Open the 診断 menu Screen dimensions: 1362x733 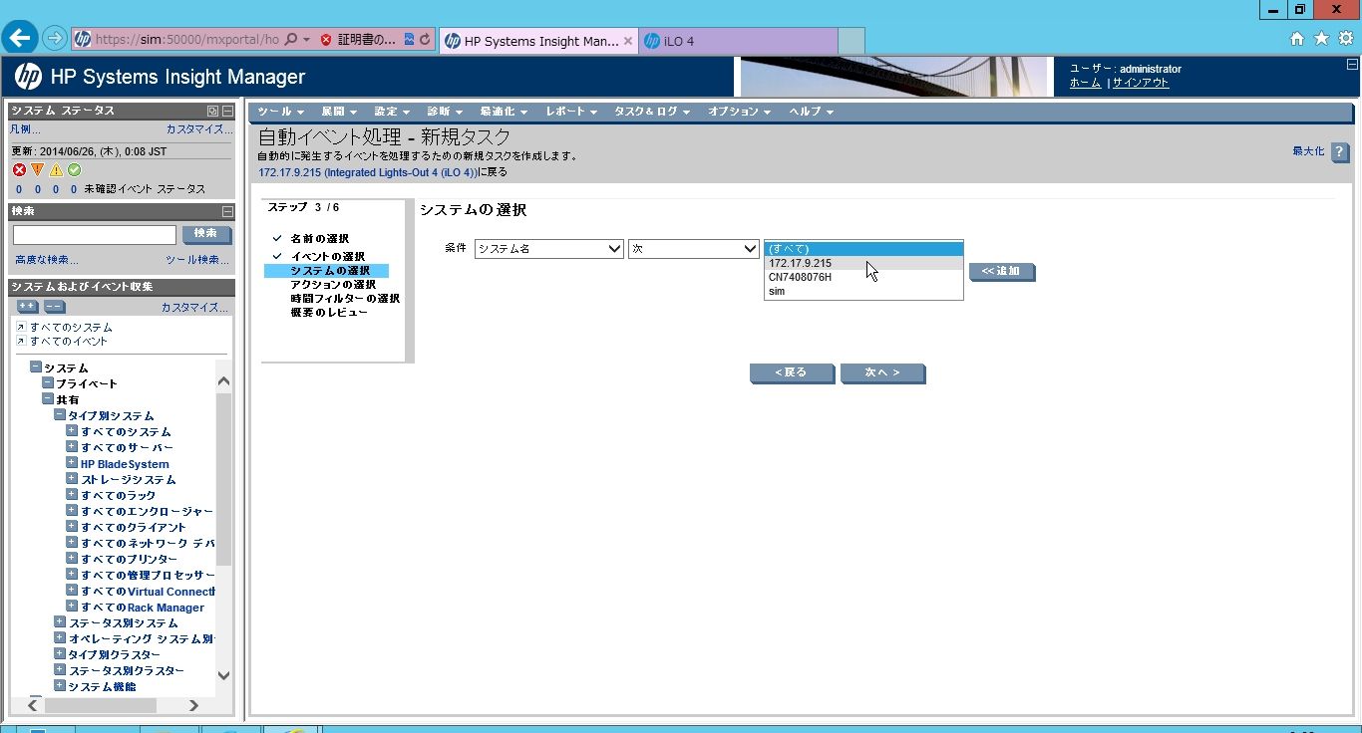(x=444, y=112)
